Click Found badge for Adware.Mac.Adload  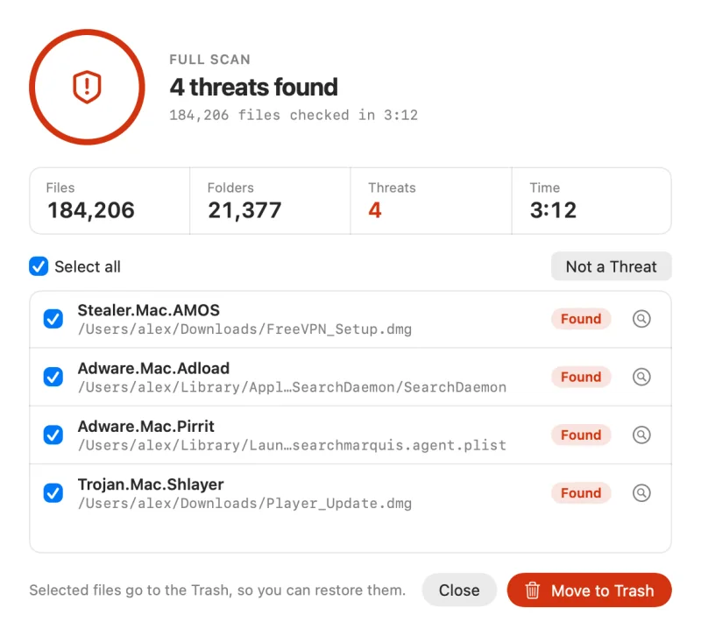coord(581,377)
